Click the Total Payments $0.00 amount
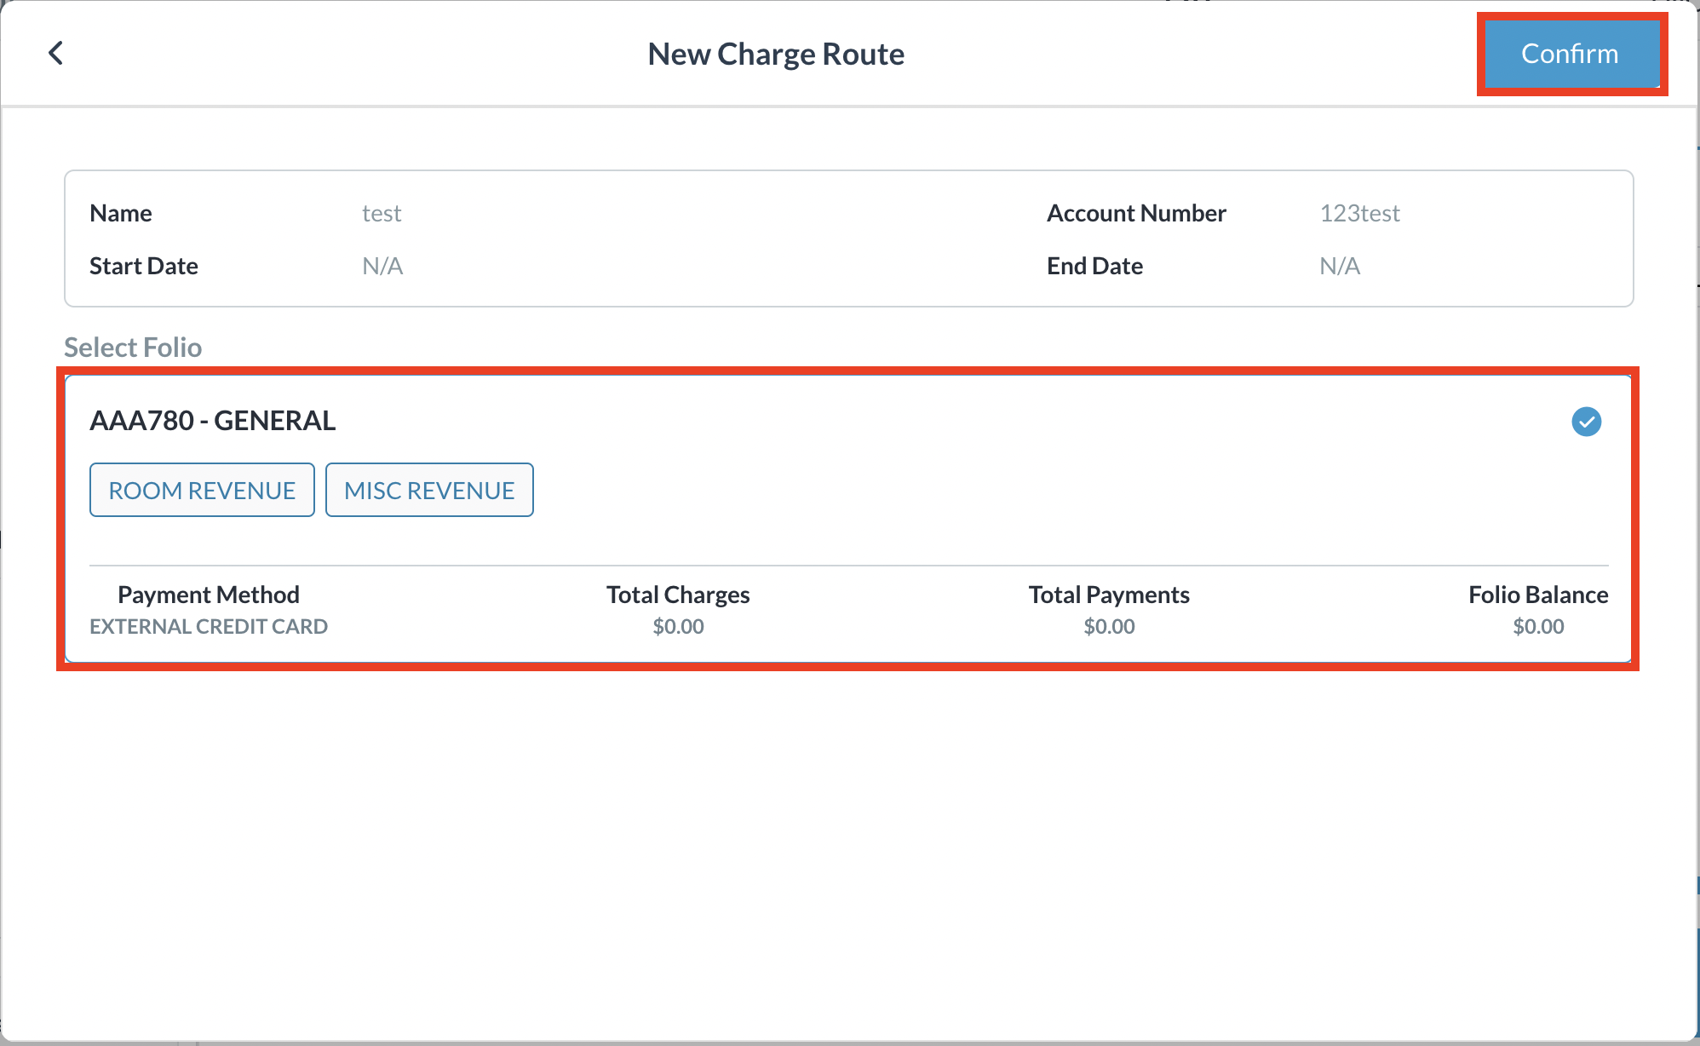Viewport: 1700px width, 1046px height. (x=1109, y=627)
